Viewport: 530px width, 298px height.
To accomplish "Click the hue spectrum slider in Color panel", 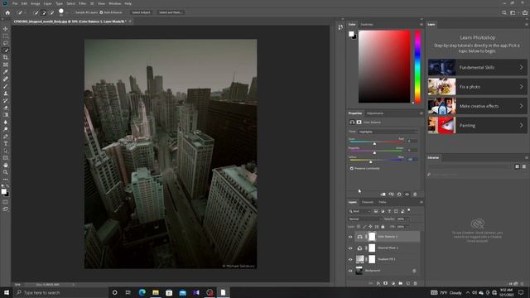I will (417, 66).
